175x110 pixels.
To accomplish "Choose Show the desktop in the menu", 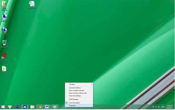I will (79, 96).
